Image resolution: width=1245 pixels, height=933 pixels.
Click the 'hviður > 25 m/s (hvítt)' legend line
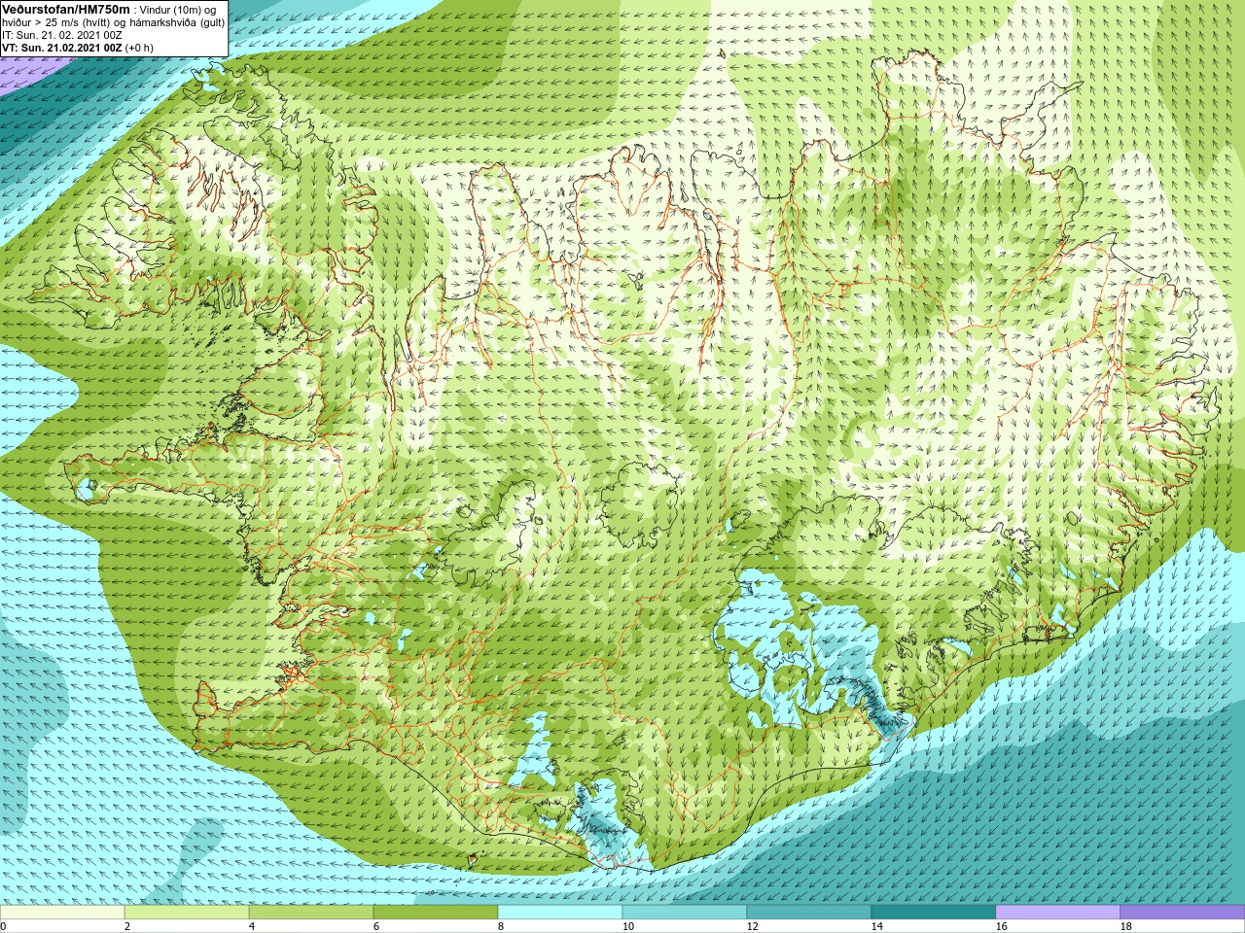pos(58,22)
